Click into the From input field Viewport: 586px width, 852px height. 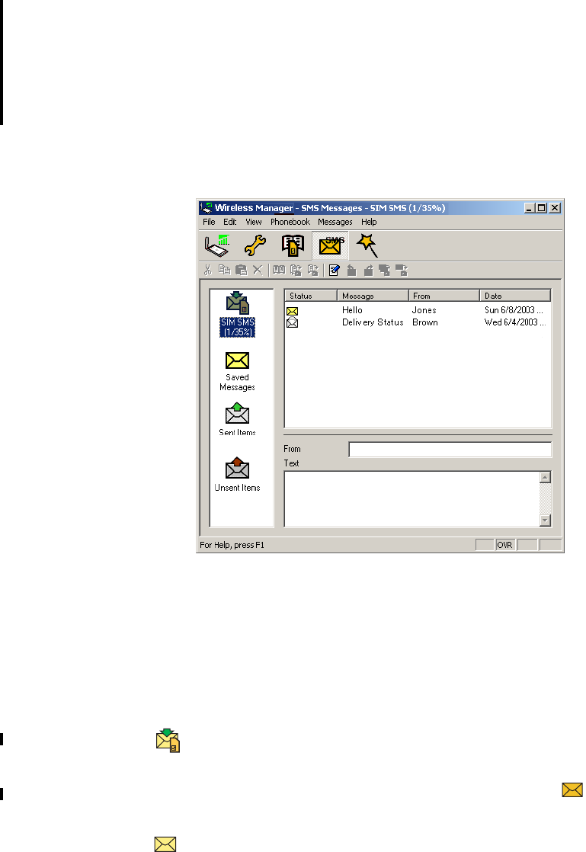coord(450,450)
